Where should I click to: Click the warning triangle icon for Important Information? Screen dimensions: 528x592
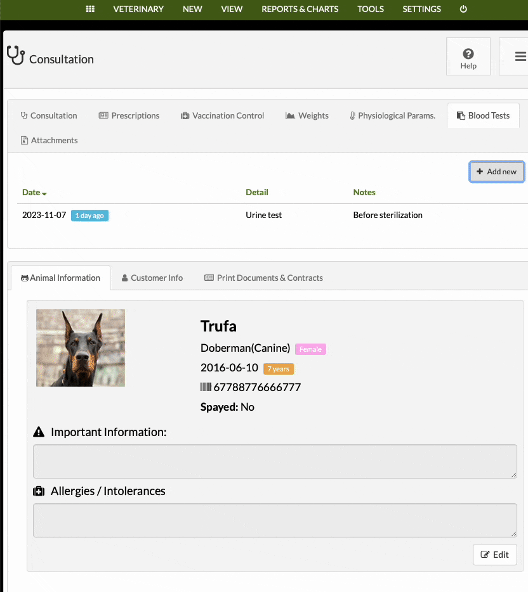(x=39, y=432)
